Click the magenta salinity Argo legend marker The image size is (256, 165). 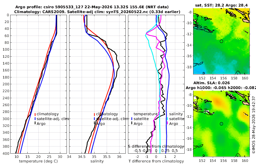(x=168, y=123)
